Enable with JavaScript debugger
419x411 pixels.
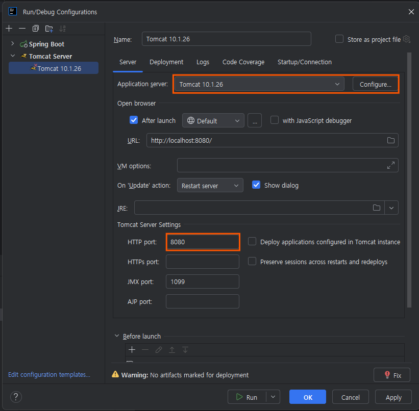point(275,120)
